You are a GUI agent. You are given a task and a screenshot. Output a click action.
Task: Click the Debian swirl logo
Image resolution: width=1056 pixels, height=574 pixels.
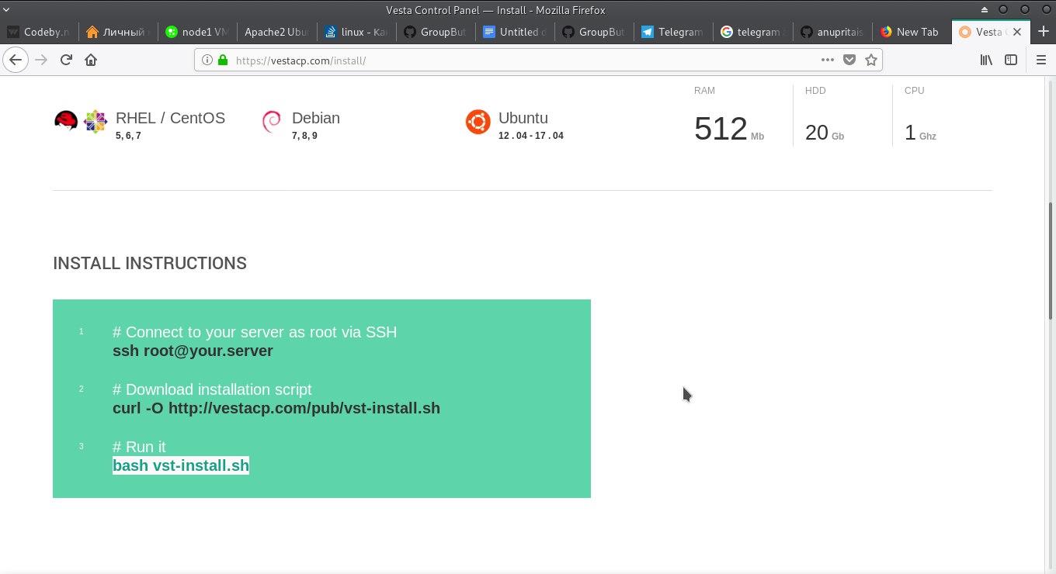[272, 122]
